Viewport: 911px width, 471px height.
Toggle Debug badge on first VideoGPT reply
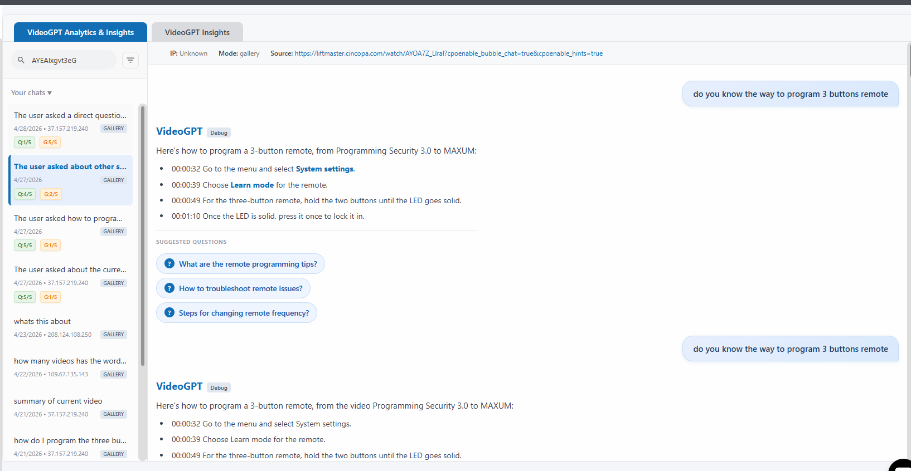tap(219, 133)
